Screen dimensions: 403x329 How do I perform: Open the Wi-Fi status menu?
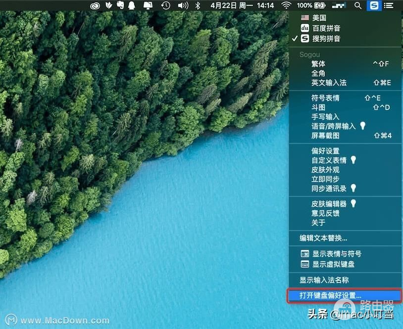tap(286, 5)
